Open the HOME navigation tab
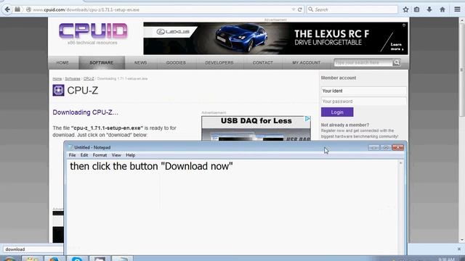The height and width of the screenshot is (261, 465). (x=62, y=63)
